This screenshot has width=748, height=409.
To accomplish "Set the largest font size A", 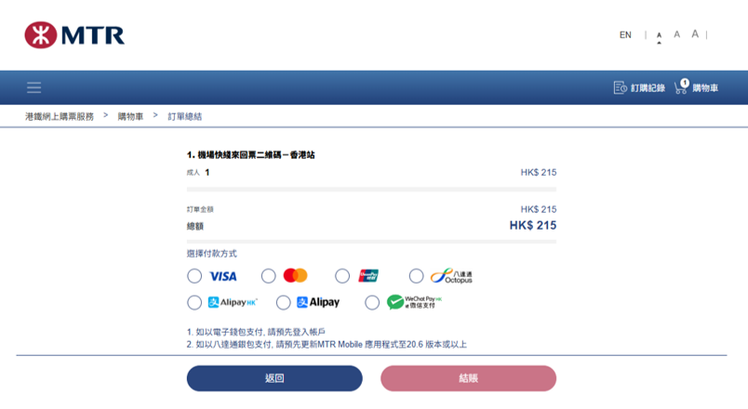I will pos(695,33).
